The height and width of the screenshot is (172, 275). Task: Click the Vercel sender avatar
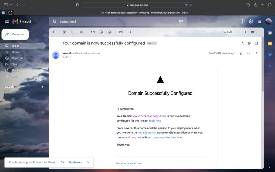click(56, 55)
